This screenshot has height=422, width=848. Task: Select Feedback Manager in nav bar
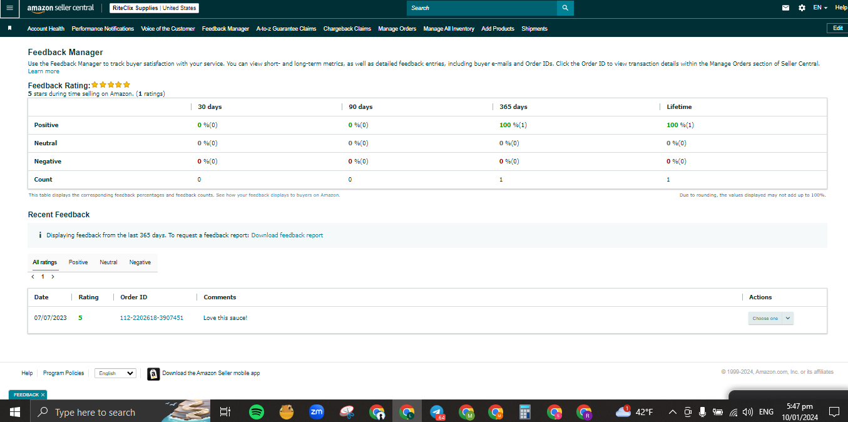tap(225, 29)
